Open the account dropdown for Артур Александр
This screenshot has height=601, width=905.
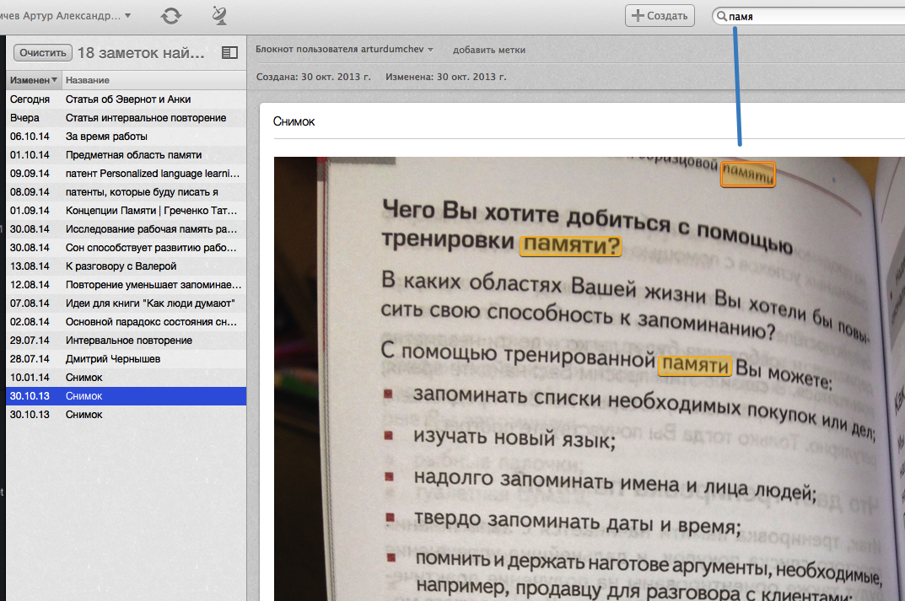point(67,14)
